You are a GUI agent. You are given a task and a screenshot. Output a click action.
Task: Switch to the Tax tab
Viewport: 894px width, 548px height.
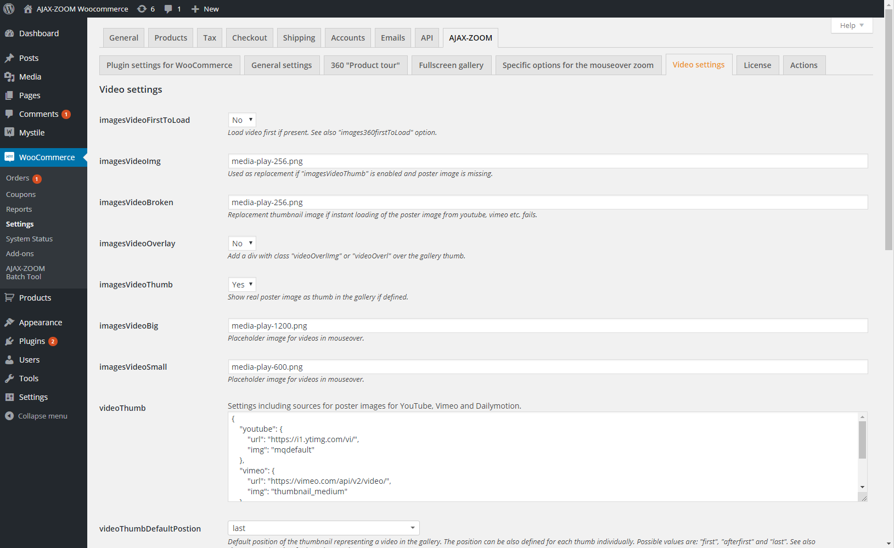(x=210, y=38)
